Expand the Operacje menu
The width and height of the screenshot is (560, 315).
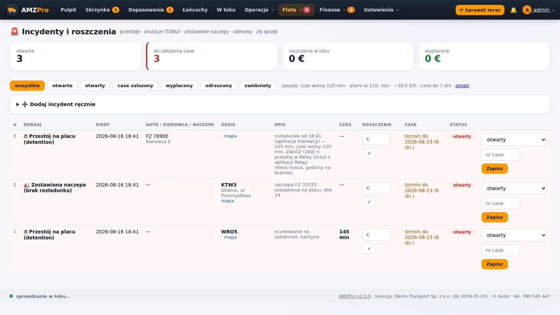[x=259, y=10]
